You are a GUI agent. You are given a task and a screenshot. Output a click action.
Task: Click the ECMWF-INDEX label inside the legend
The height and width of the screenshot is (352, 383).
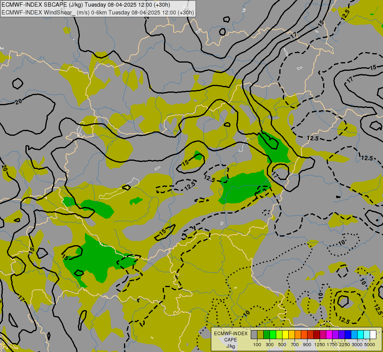[231, 334]
